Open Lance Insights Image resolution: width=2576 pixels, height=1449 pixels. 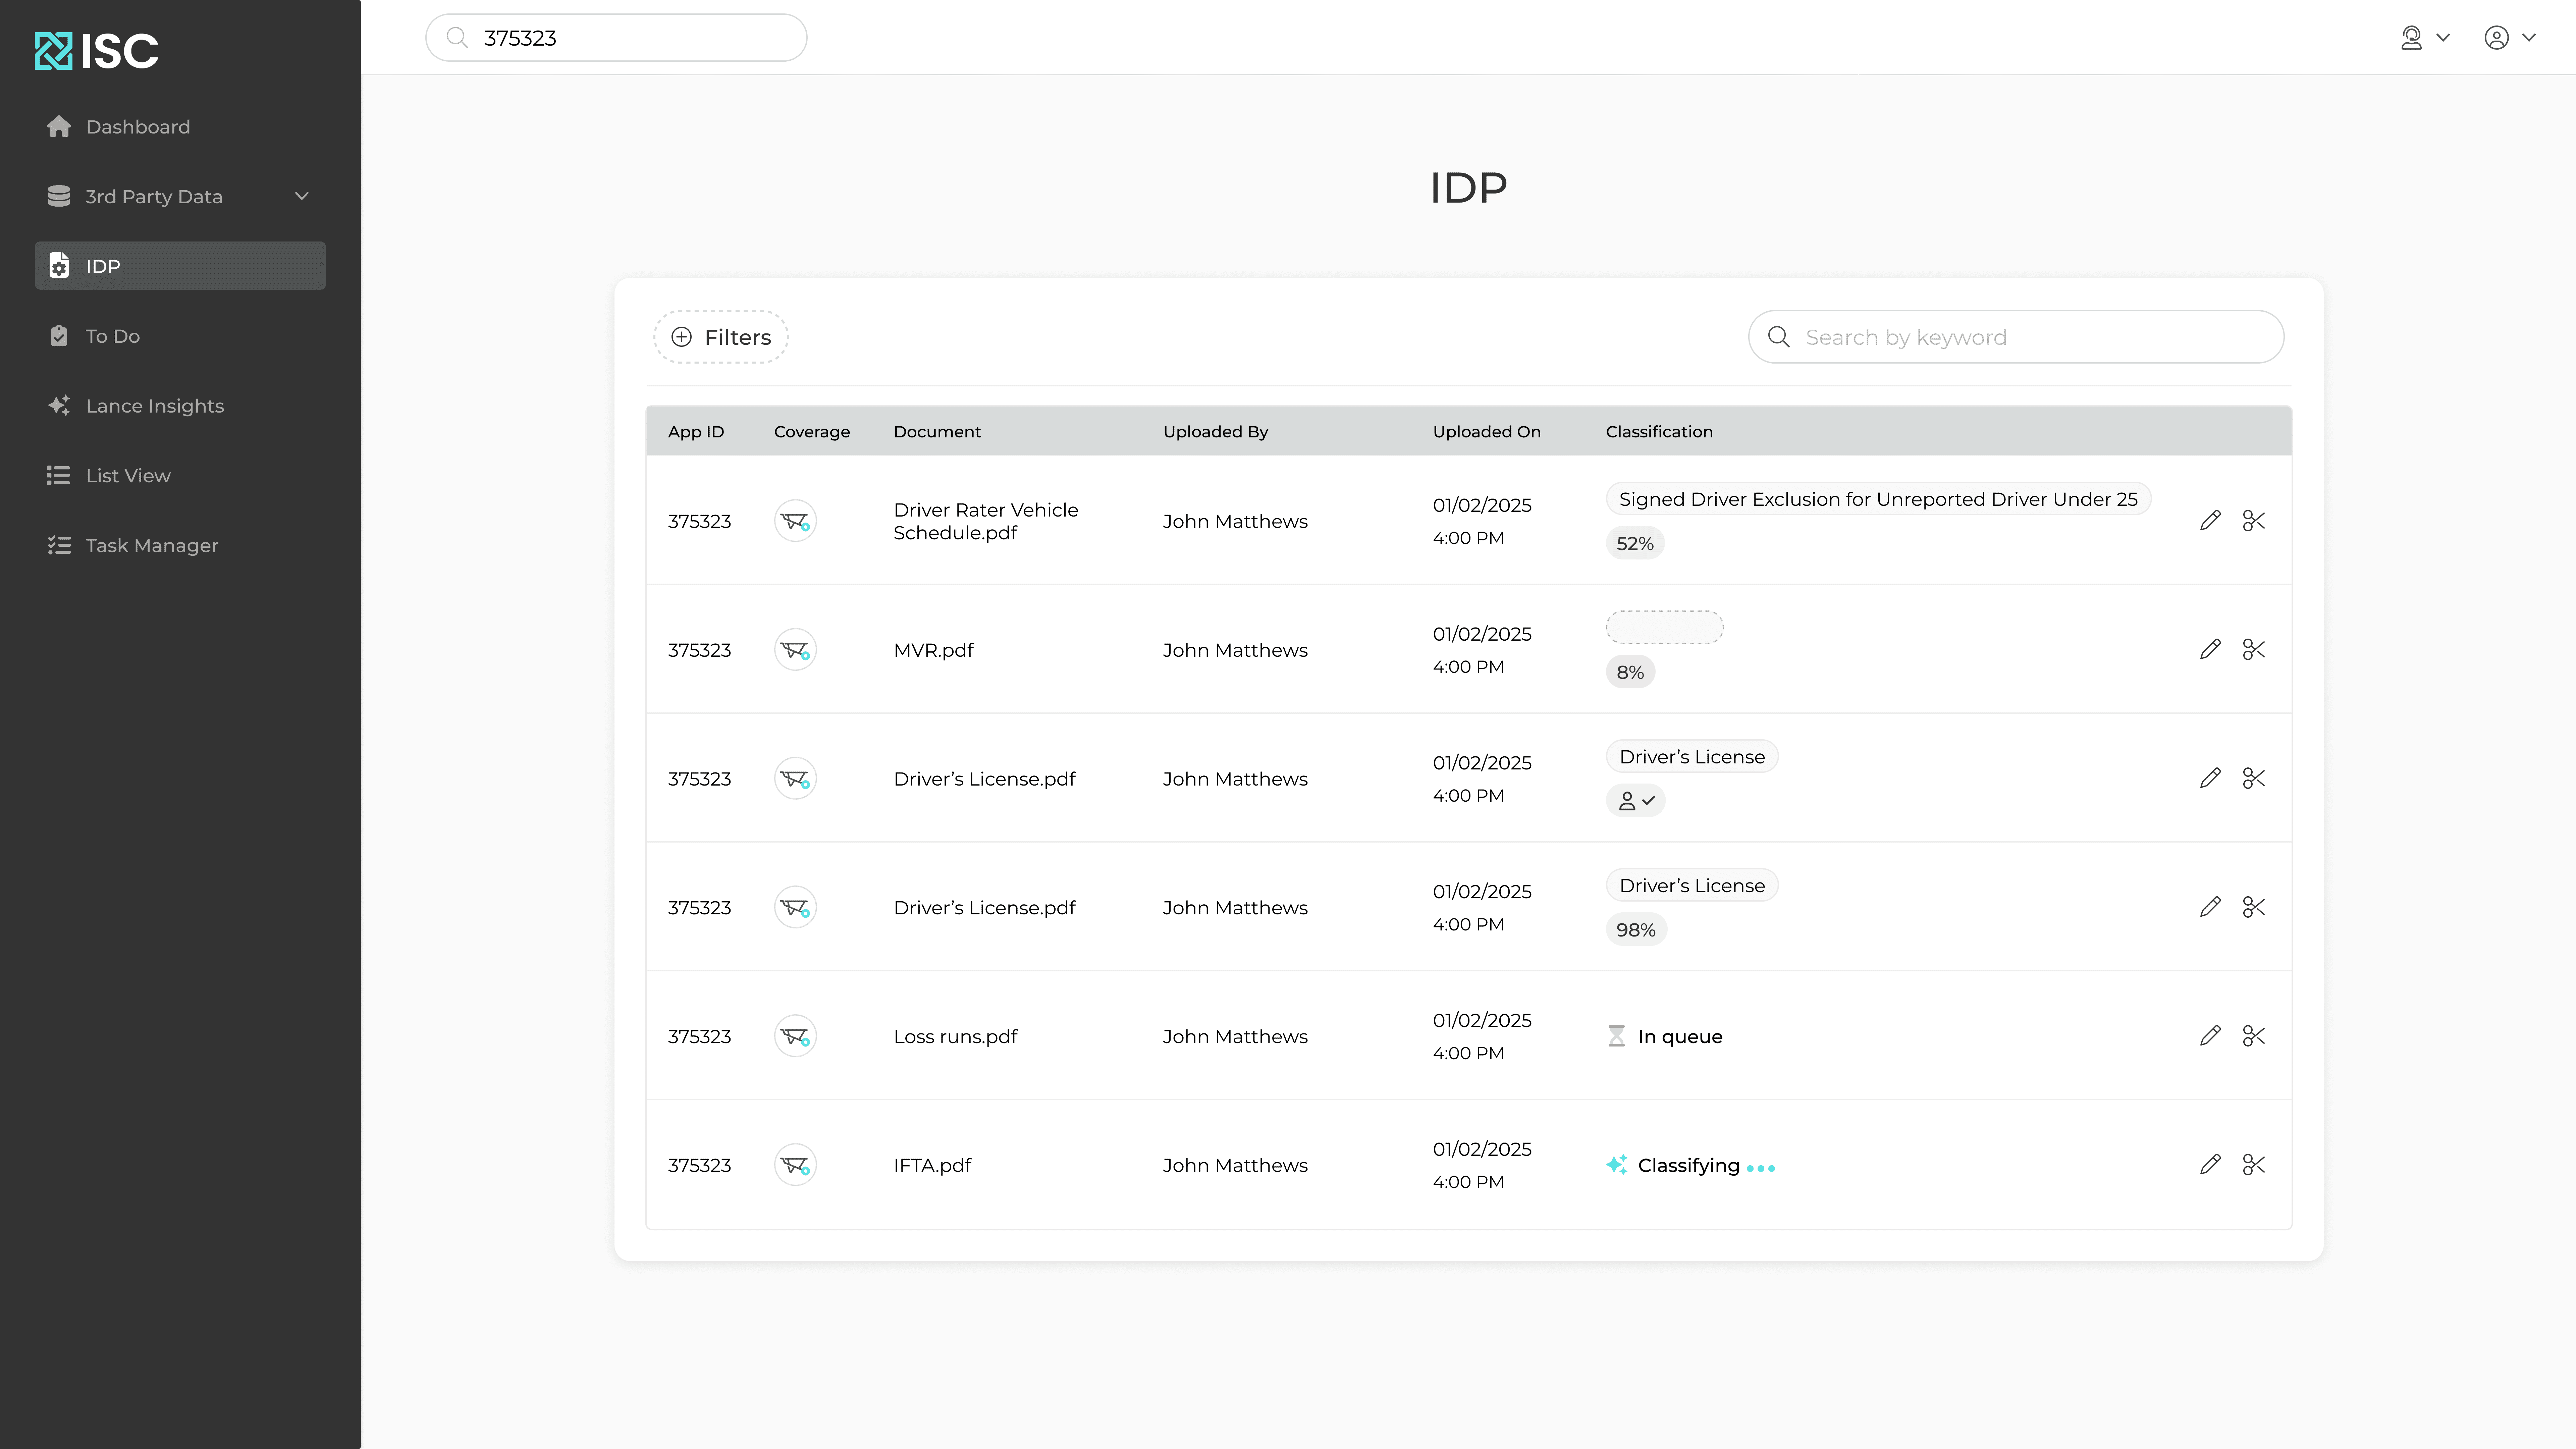coord(180,406)
